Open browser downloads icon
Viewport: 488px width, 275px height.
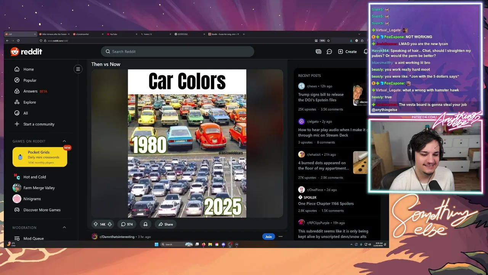point(352,40)
